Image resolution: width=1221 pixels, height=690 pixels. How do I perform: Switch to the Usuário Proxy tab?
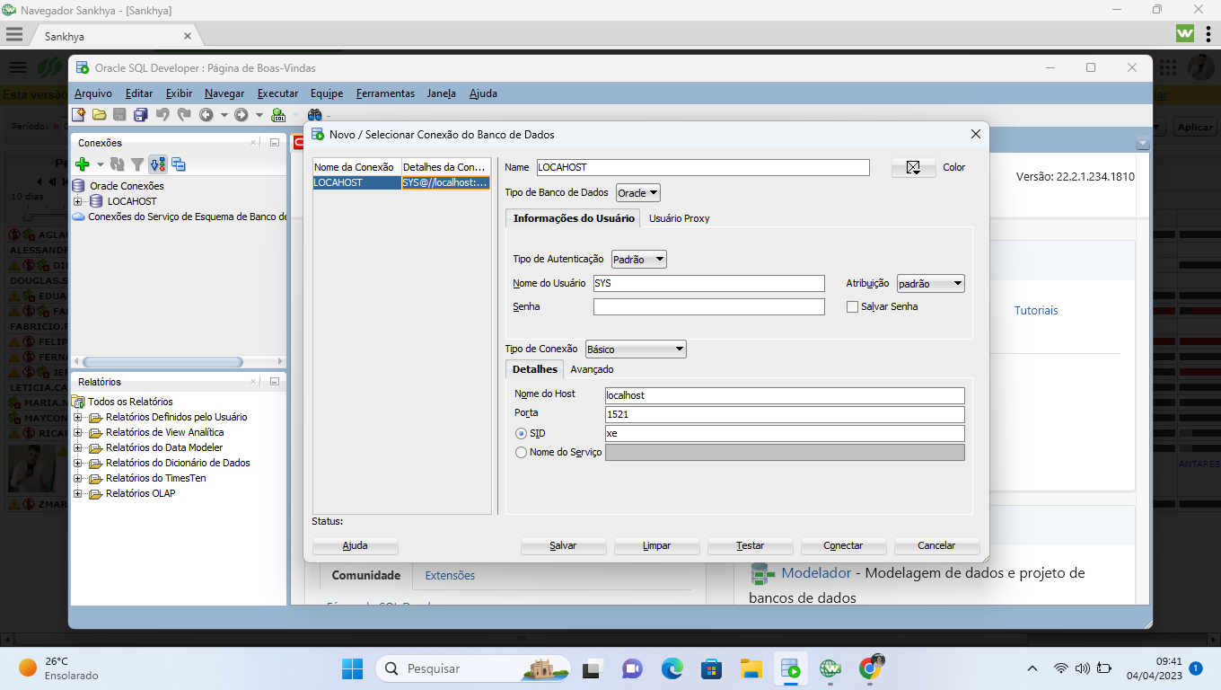pos(680,218)
